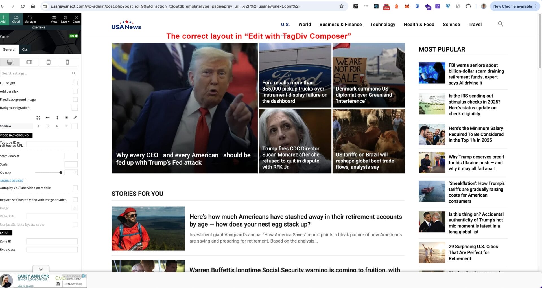Open the Manager panel

[30, 19]
